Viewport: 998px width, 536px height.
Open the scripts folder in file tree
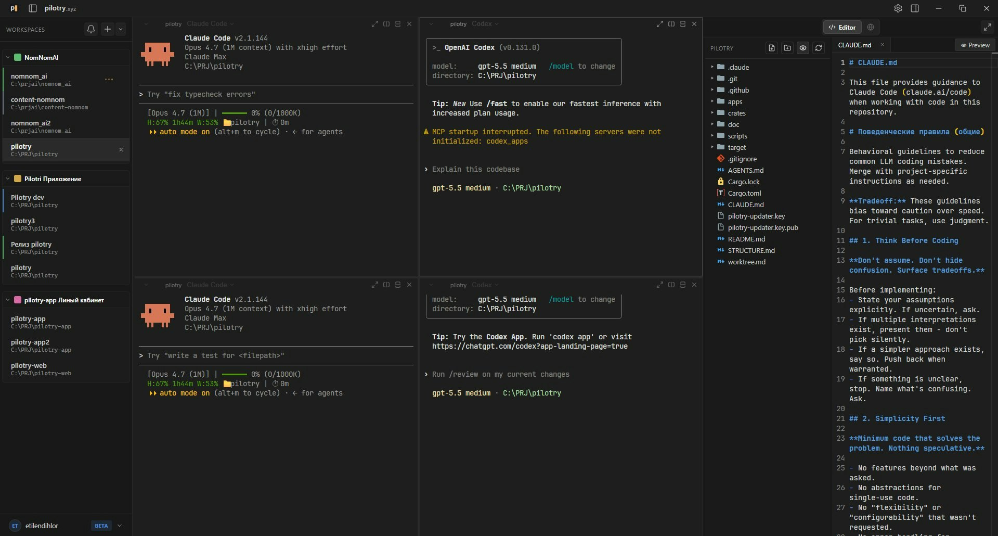737,136
